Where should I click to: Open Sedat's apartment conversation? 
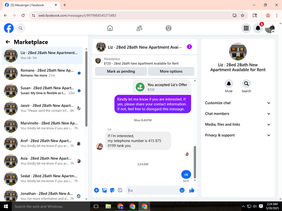point(42,178)
